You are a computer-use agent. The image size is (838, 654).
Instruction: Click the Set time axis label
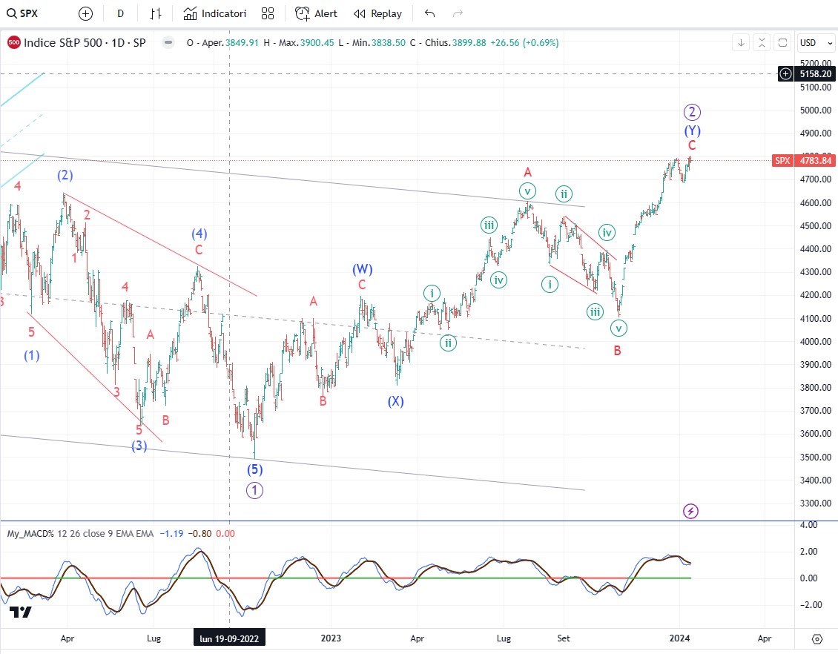pos(564,638)
